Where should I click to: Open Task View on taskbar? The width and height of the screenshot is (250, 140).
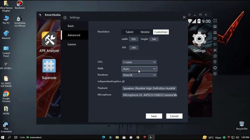coord(16,137)
